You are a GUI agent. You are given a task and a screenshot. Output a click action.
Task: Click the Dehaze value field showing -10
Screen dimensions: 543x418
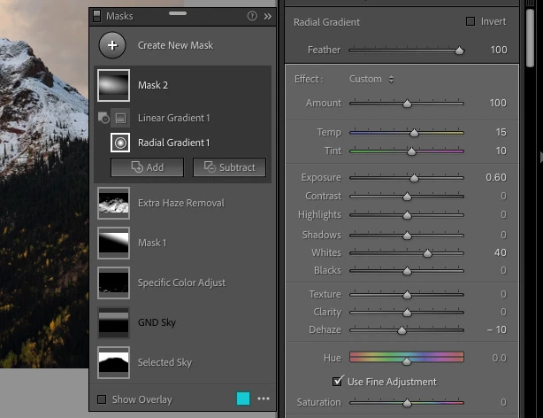[x=497, y=329]
